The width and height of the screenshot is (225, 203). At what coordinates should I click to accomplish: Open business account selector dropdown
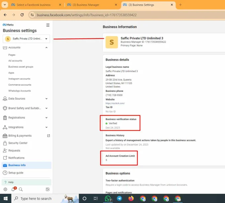[x=26, y=39]
